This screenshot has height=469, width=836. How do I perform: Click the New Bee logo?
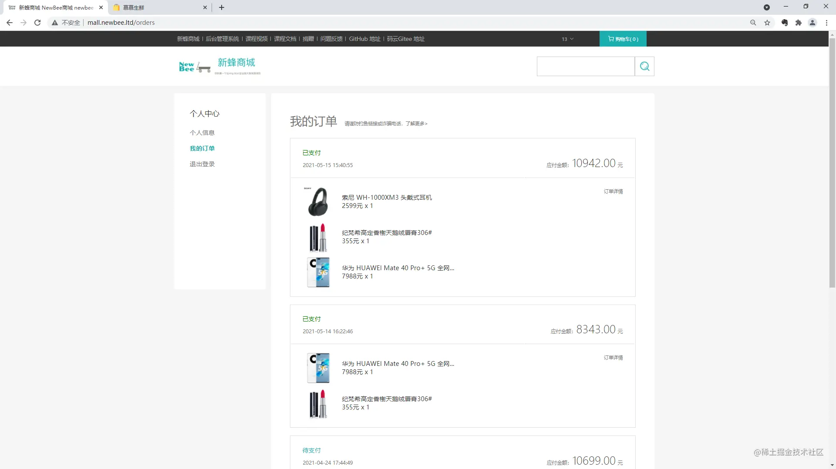(220, 66)
